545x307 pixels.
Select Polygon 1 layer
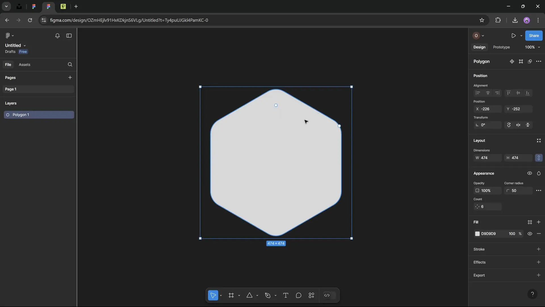pos(39,115)
